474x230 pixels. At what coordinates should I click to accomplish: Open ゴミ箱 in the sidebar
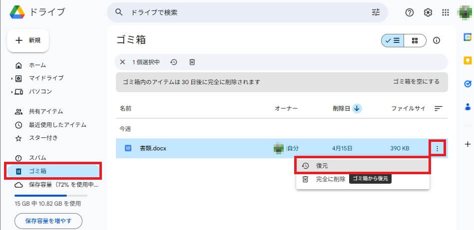[53, 171]
